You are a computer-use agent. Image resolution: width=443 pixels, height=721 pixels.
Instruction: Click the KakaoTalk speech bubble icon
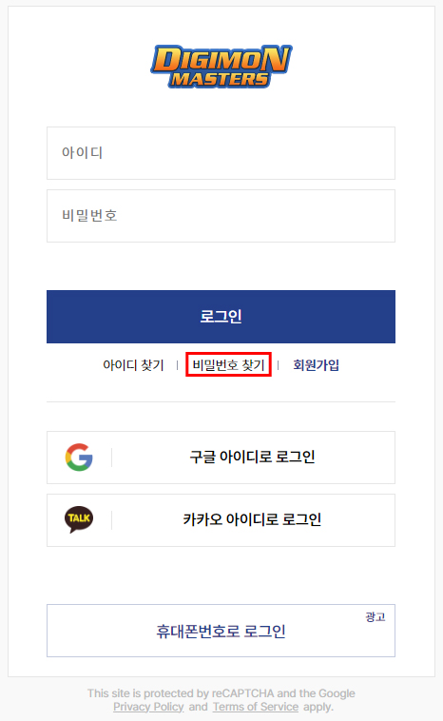point(79,519)
